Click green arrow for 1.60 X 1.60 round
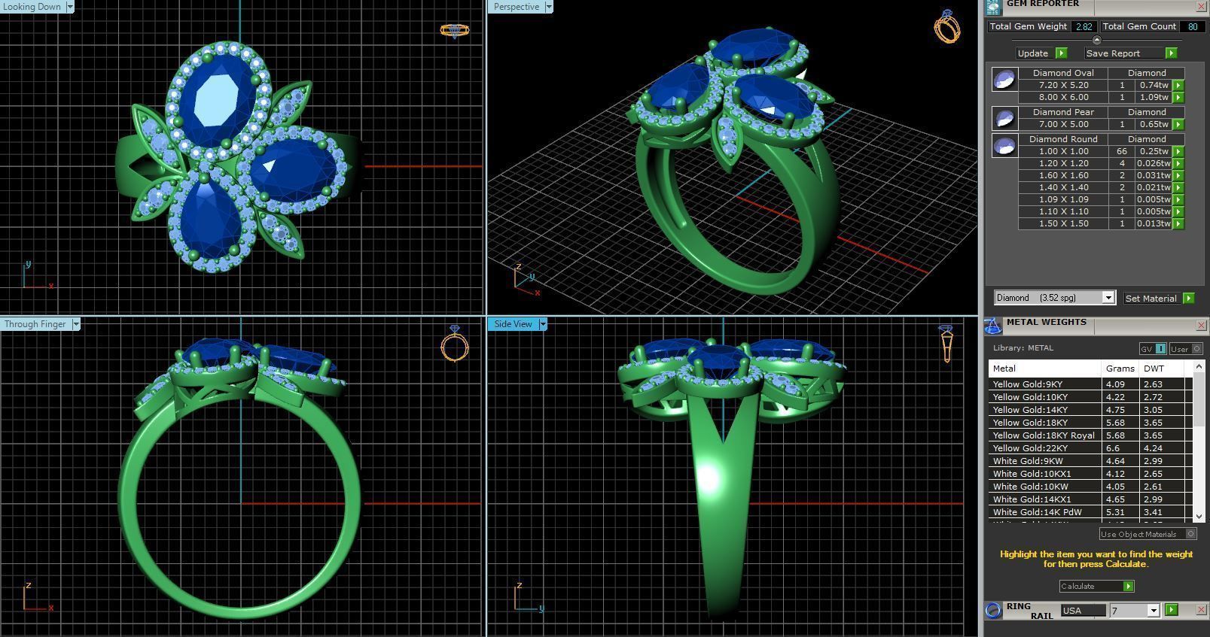The height and width of the screenshot is (637, 1210). point(1178,176)
